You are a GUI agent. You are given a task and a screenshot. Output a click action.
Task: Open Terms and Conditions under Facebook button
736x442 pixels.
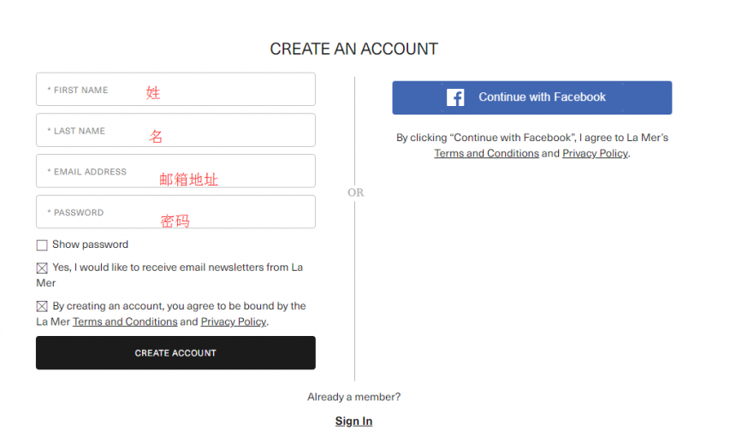coord(486,154)
